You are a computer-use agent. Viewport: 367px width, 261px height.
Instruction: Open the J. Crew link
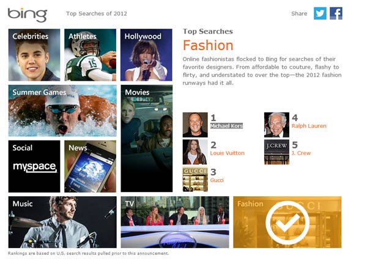[x=301, y=153]
